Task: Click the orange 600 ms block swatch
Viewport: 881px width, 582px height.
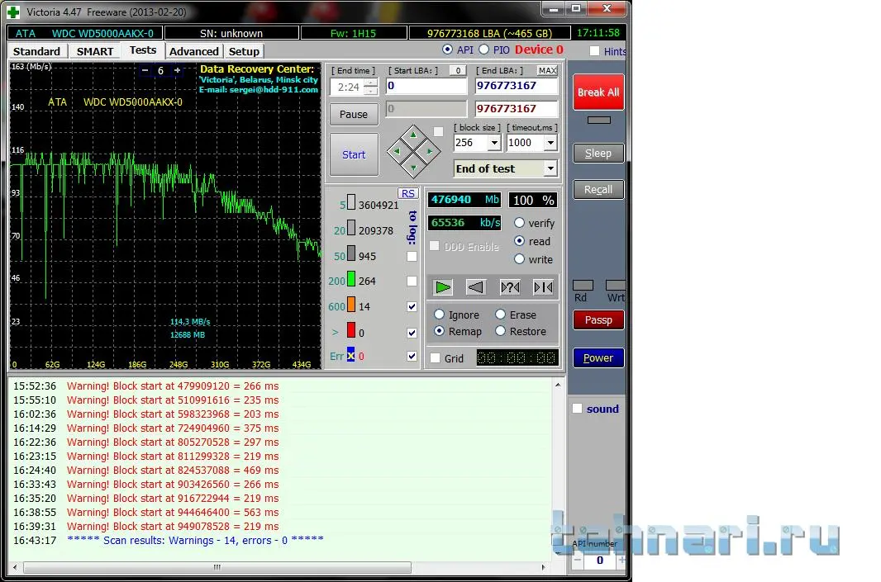Action: click(x=350, y=305)
